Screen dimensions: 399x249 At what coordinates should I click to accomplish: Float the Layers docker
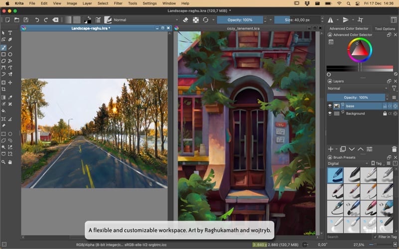pos(389,81)
